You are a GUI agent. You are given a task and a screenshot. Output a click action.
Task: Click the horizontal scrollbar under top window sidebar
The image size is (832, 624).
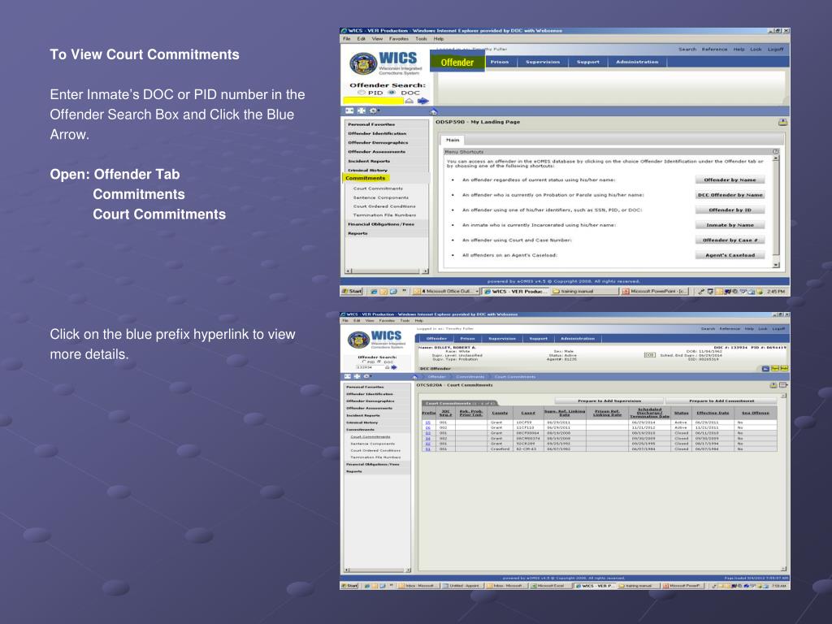[x=386, y=271]
